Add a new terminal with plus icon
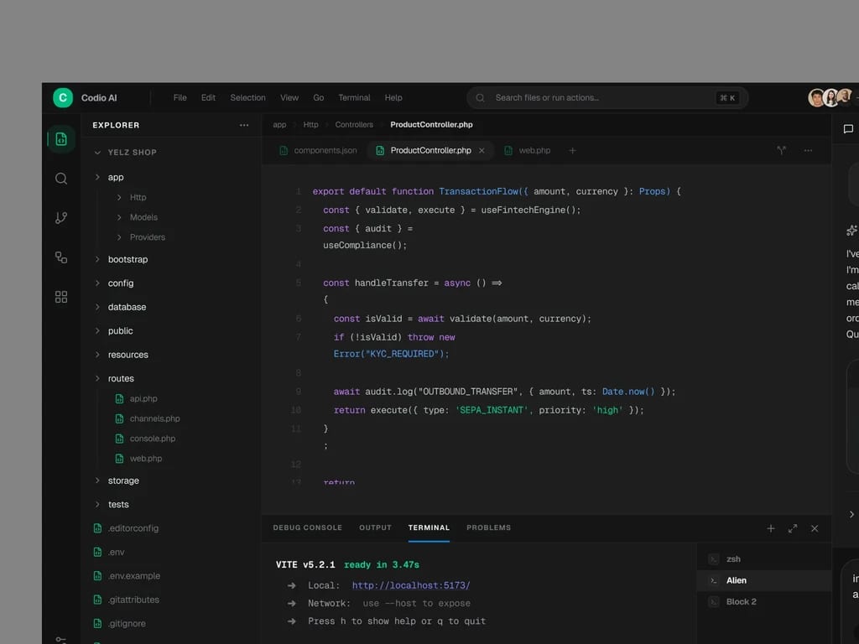859x644 pixels. pos(771,528)
